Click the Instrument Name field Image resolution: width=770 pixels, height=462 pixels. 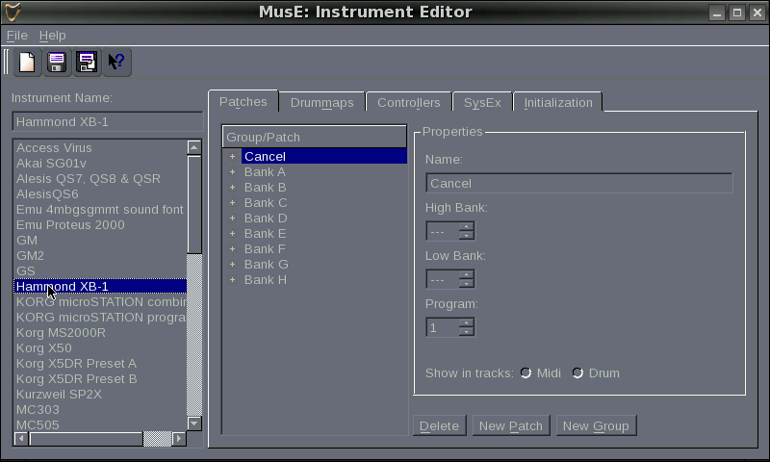click(108, 122)
